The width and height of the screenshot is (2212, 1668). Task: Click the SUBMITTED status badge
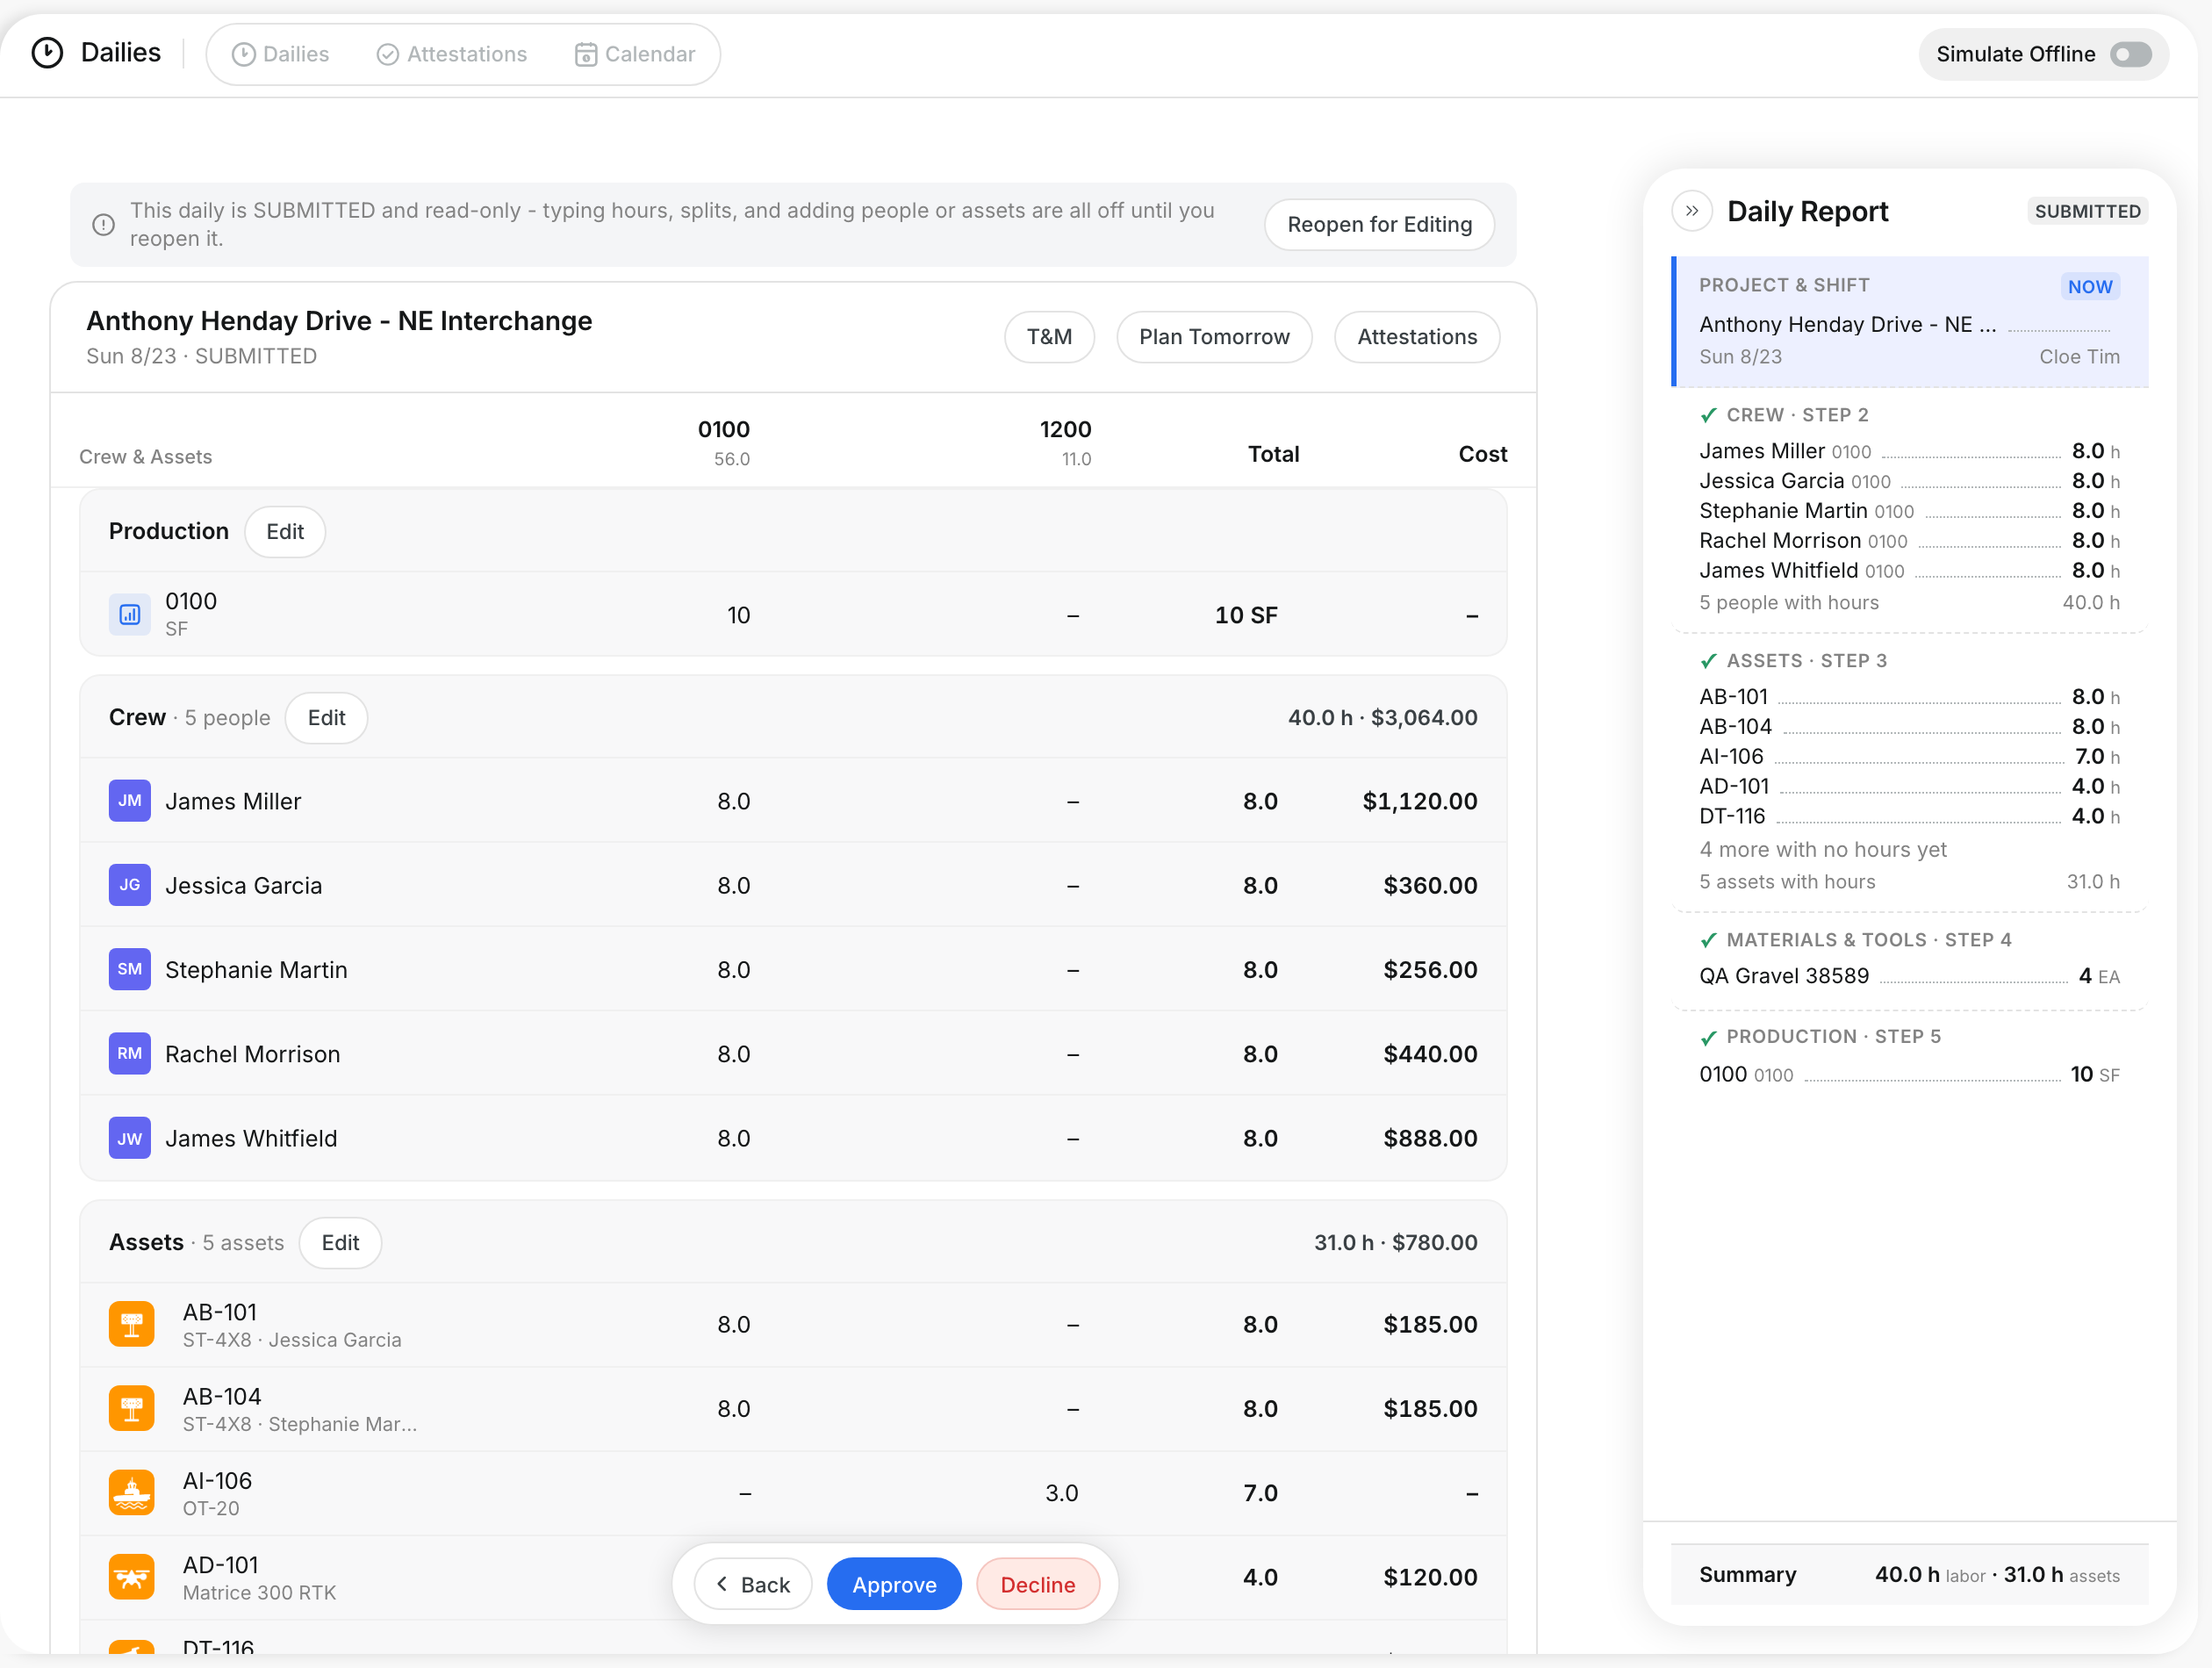pos(2088,211)
